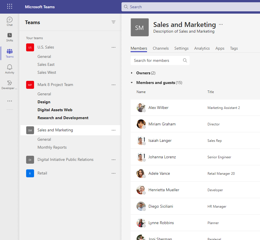Open General channel under Sales and Marketing

(44, 139)
